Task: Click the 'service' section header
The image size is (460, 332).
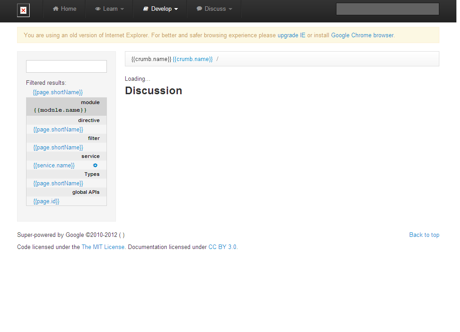Action: click(91, 156)
